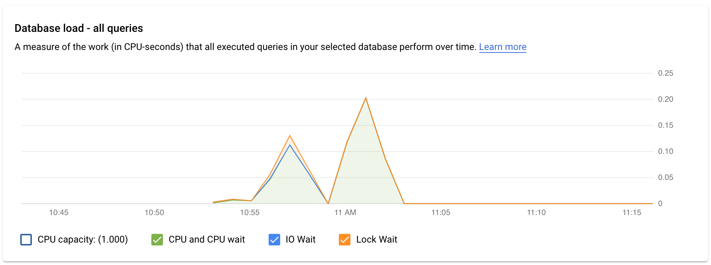Click the blue IO Wait peak on chart
The image size is (711, 265).
pos(290,145)
